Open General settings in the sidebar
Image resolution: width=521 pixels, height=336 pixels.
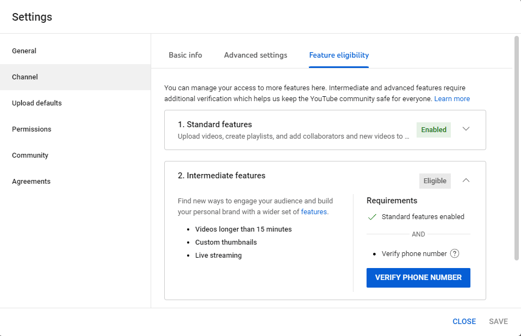point(76,51)
